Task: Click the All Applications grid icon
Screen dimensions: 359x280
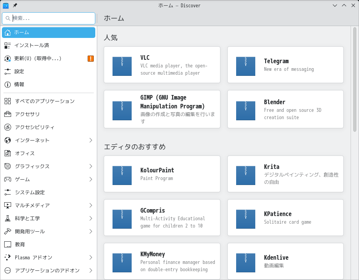Action: [x=8, y=101]
